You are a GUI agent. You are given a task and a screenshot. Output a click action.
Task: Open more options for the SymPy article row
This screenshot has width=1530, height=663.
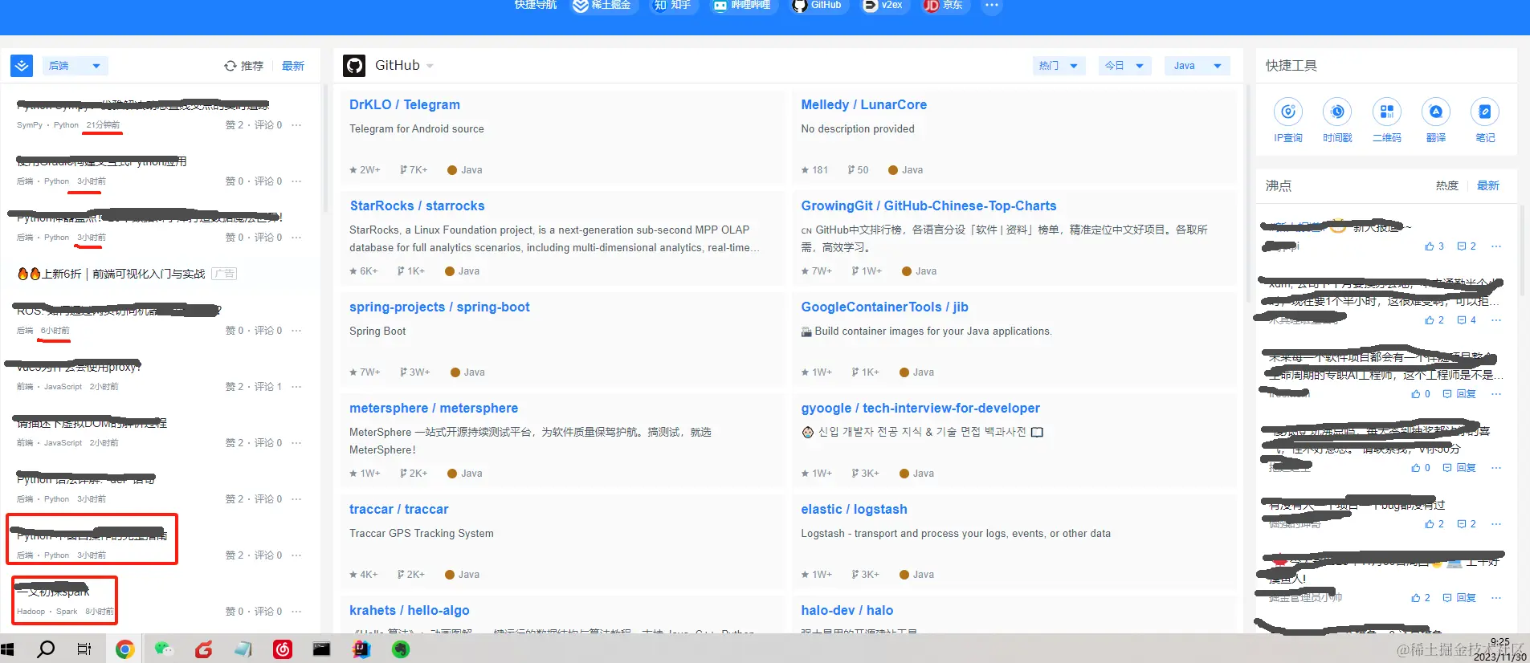click(x=296, y=125)
